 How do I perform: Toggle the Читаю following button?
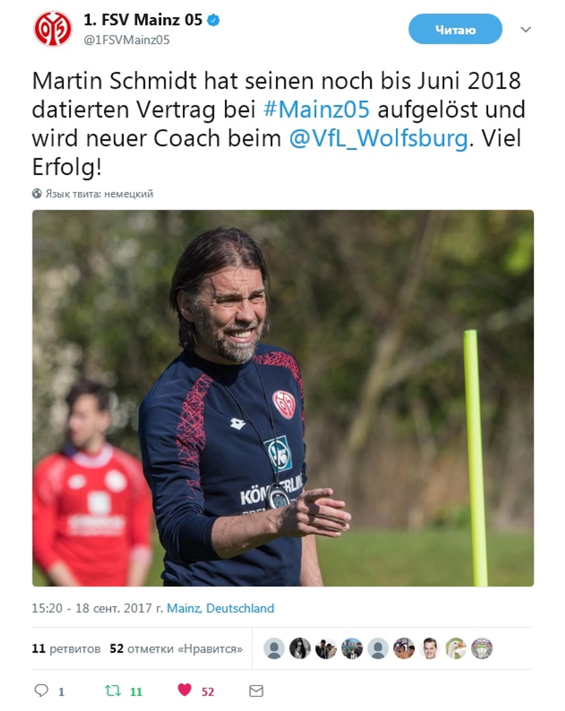click(455, 29)
